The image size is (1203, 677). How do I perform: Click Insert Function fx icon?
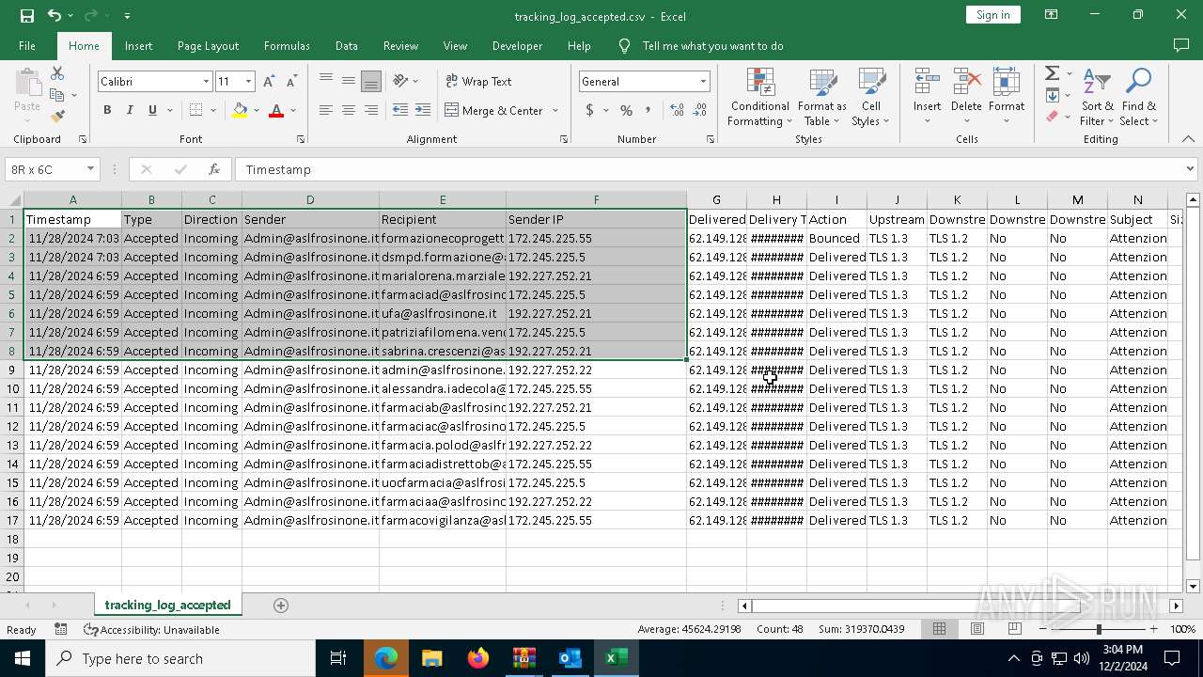[x=214, y=170]
